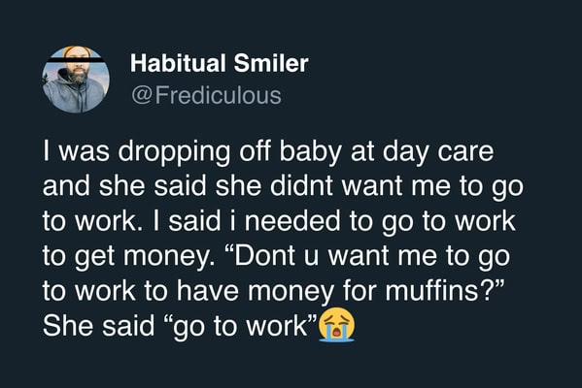Click the word "baby" in first line

point(310,152)
